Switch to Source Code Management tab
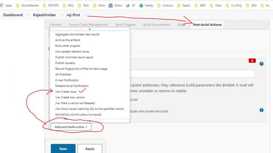Screen dimensions: 273x153 pyautogui.click(x=88, y=25)
